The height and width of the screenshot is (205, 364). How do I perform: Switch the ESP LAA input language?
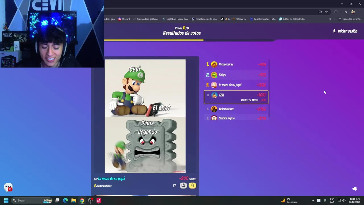click(x=332, y=200)
